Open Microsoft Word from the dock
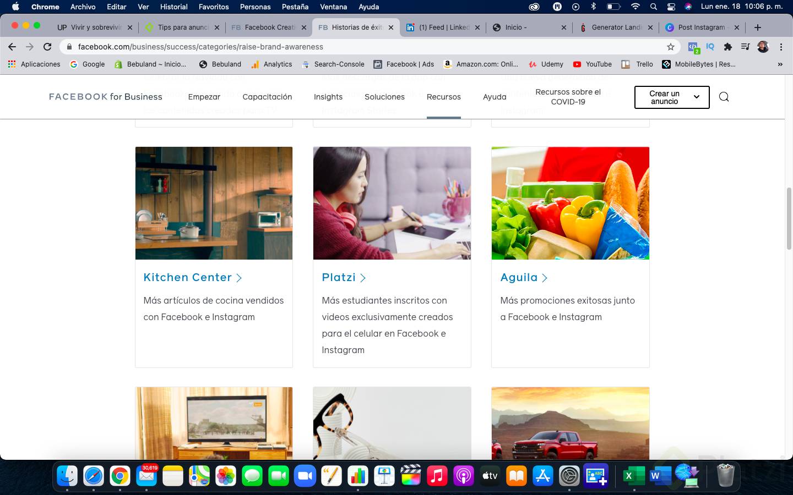Screen dimensions: 793x495 point(660,476)
